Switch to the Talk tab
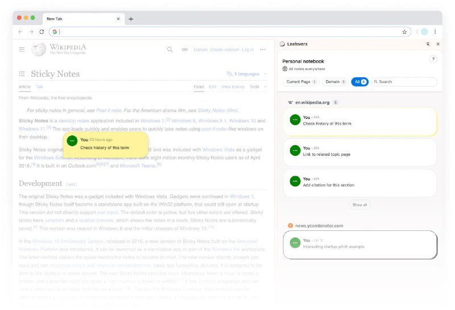455x310 pixels. (39, 87)
